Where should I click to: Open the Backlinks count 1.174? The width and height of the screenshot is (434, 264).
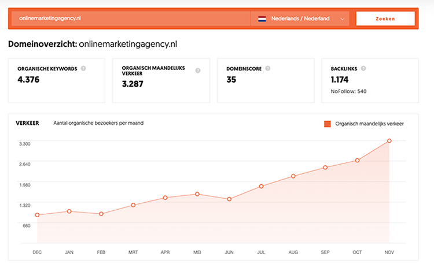[x=341, y=79]
